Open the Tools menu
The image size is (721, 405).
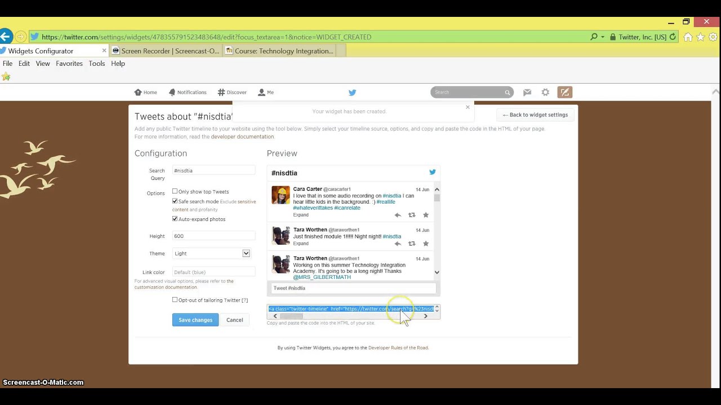[97, 64]
